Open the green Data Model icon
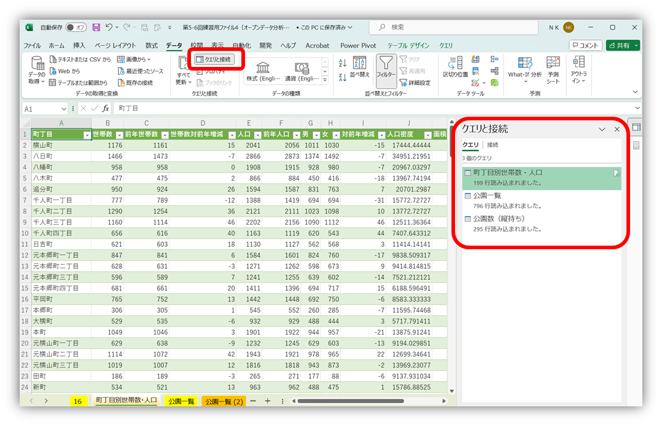 coord(494,83)
